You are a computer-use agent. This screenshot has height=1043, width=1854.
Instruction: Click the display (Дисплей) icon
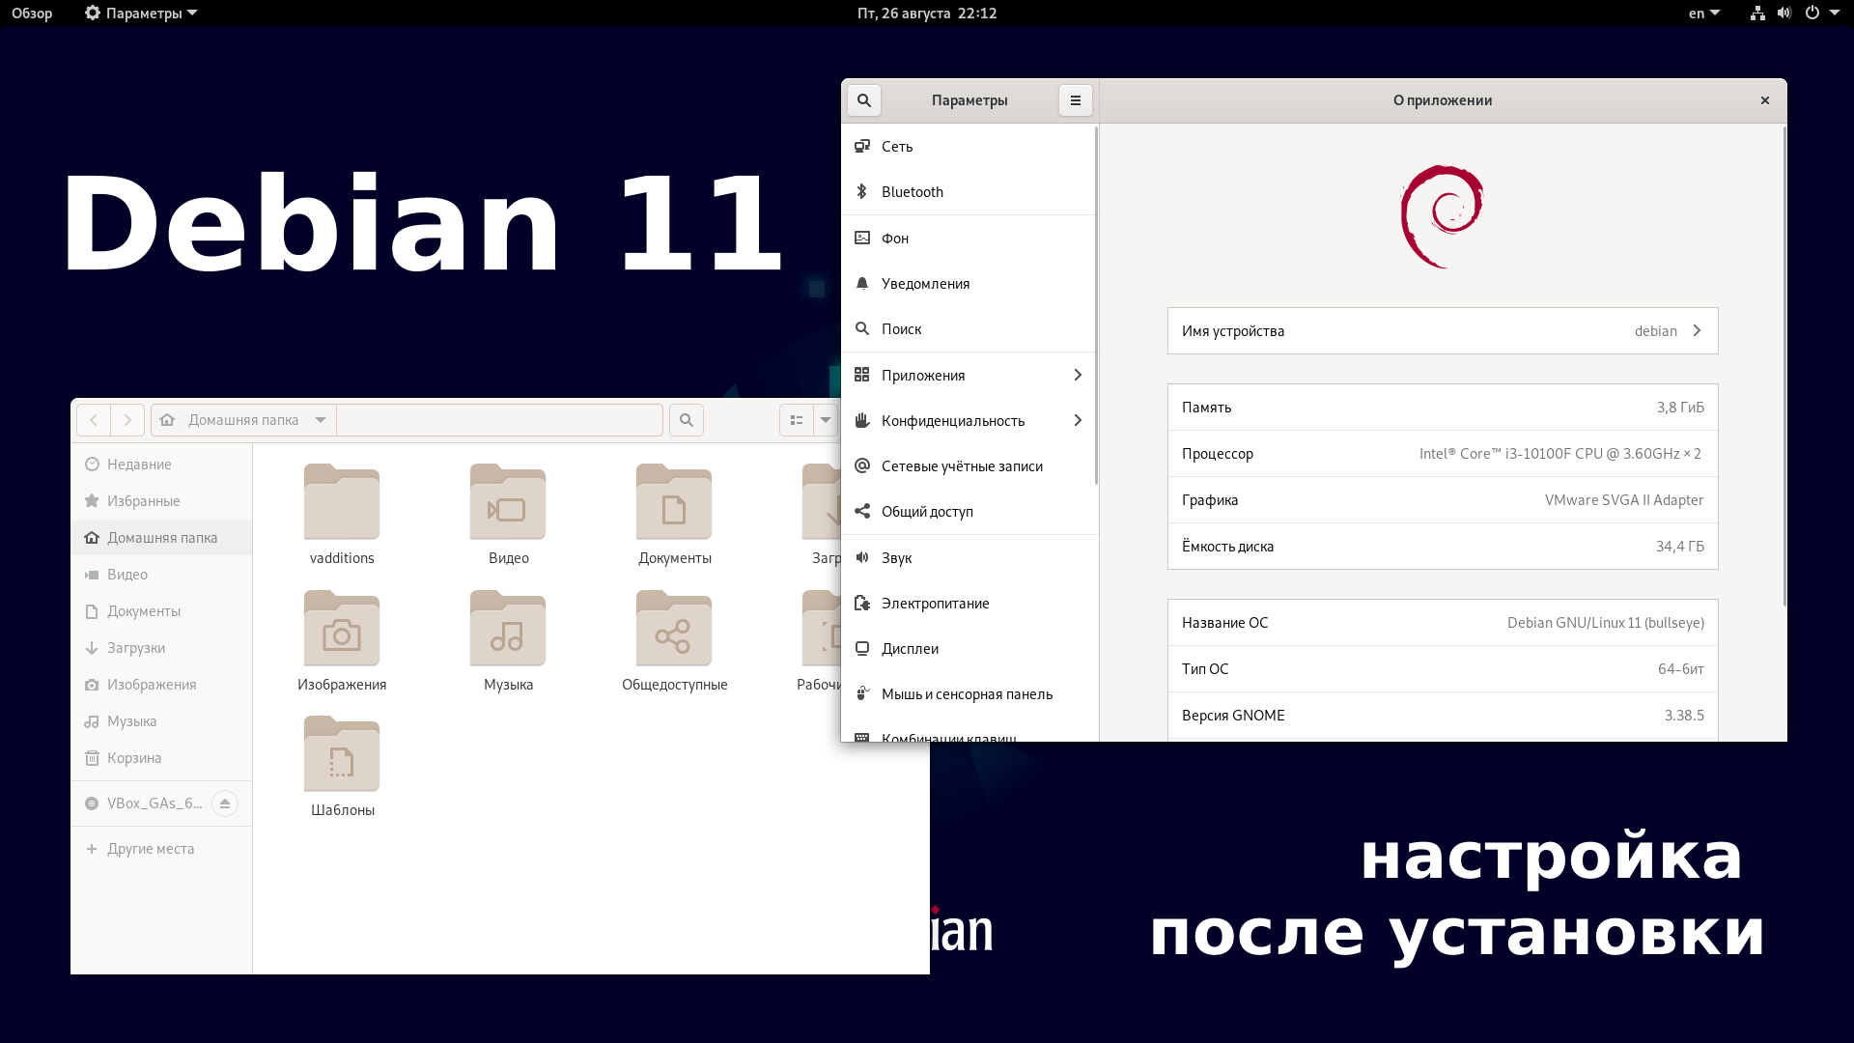tap(863, 648)
